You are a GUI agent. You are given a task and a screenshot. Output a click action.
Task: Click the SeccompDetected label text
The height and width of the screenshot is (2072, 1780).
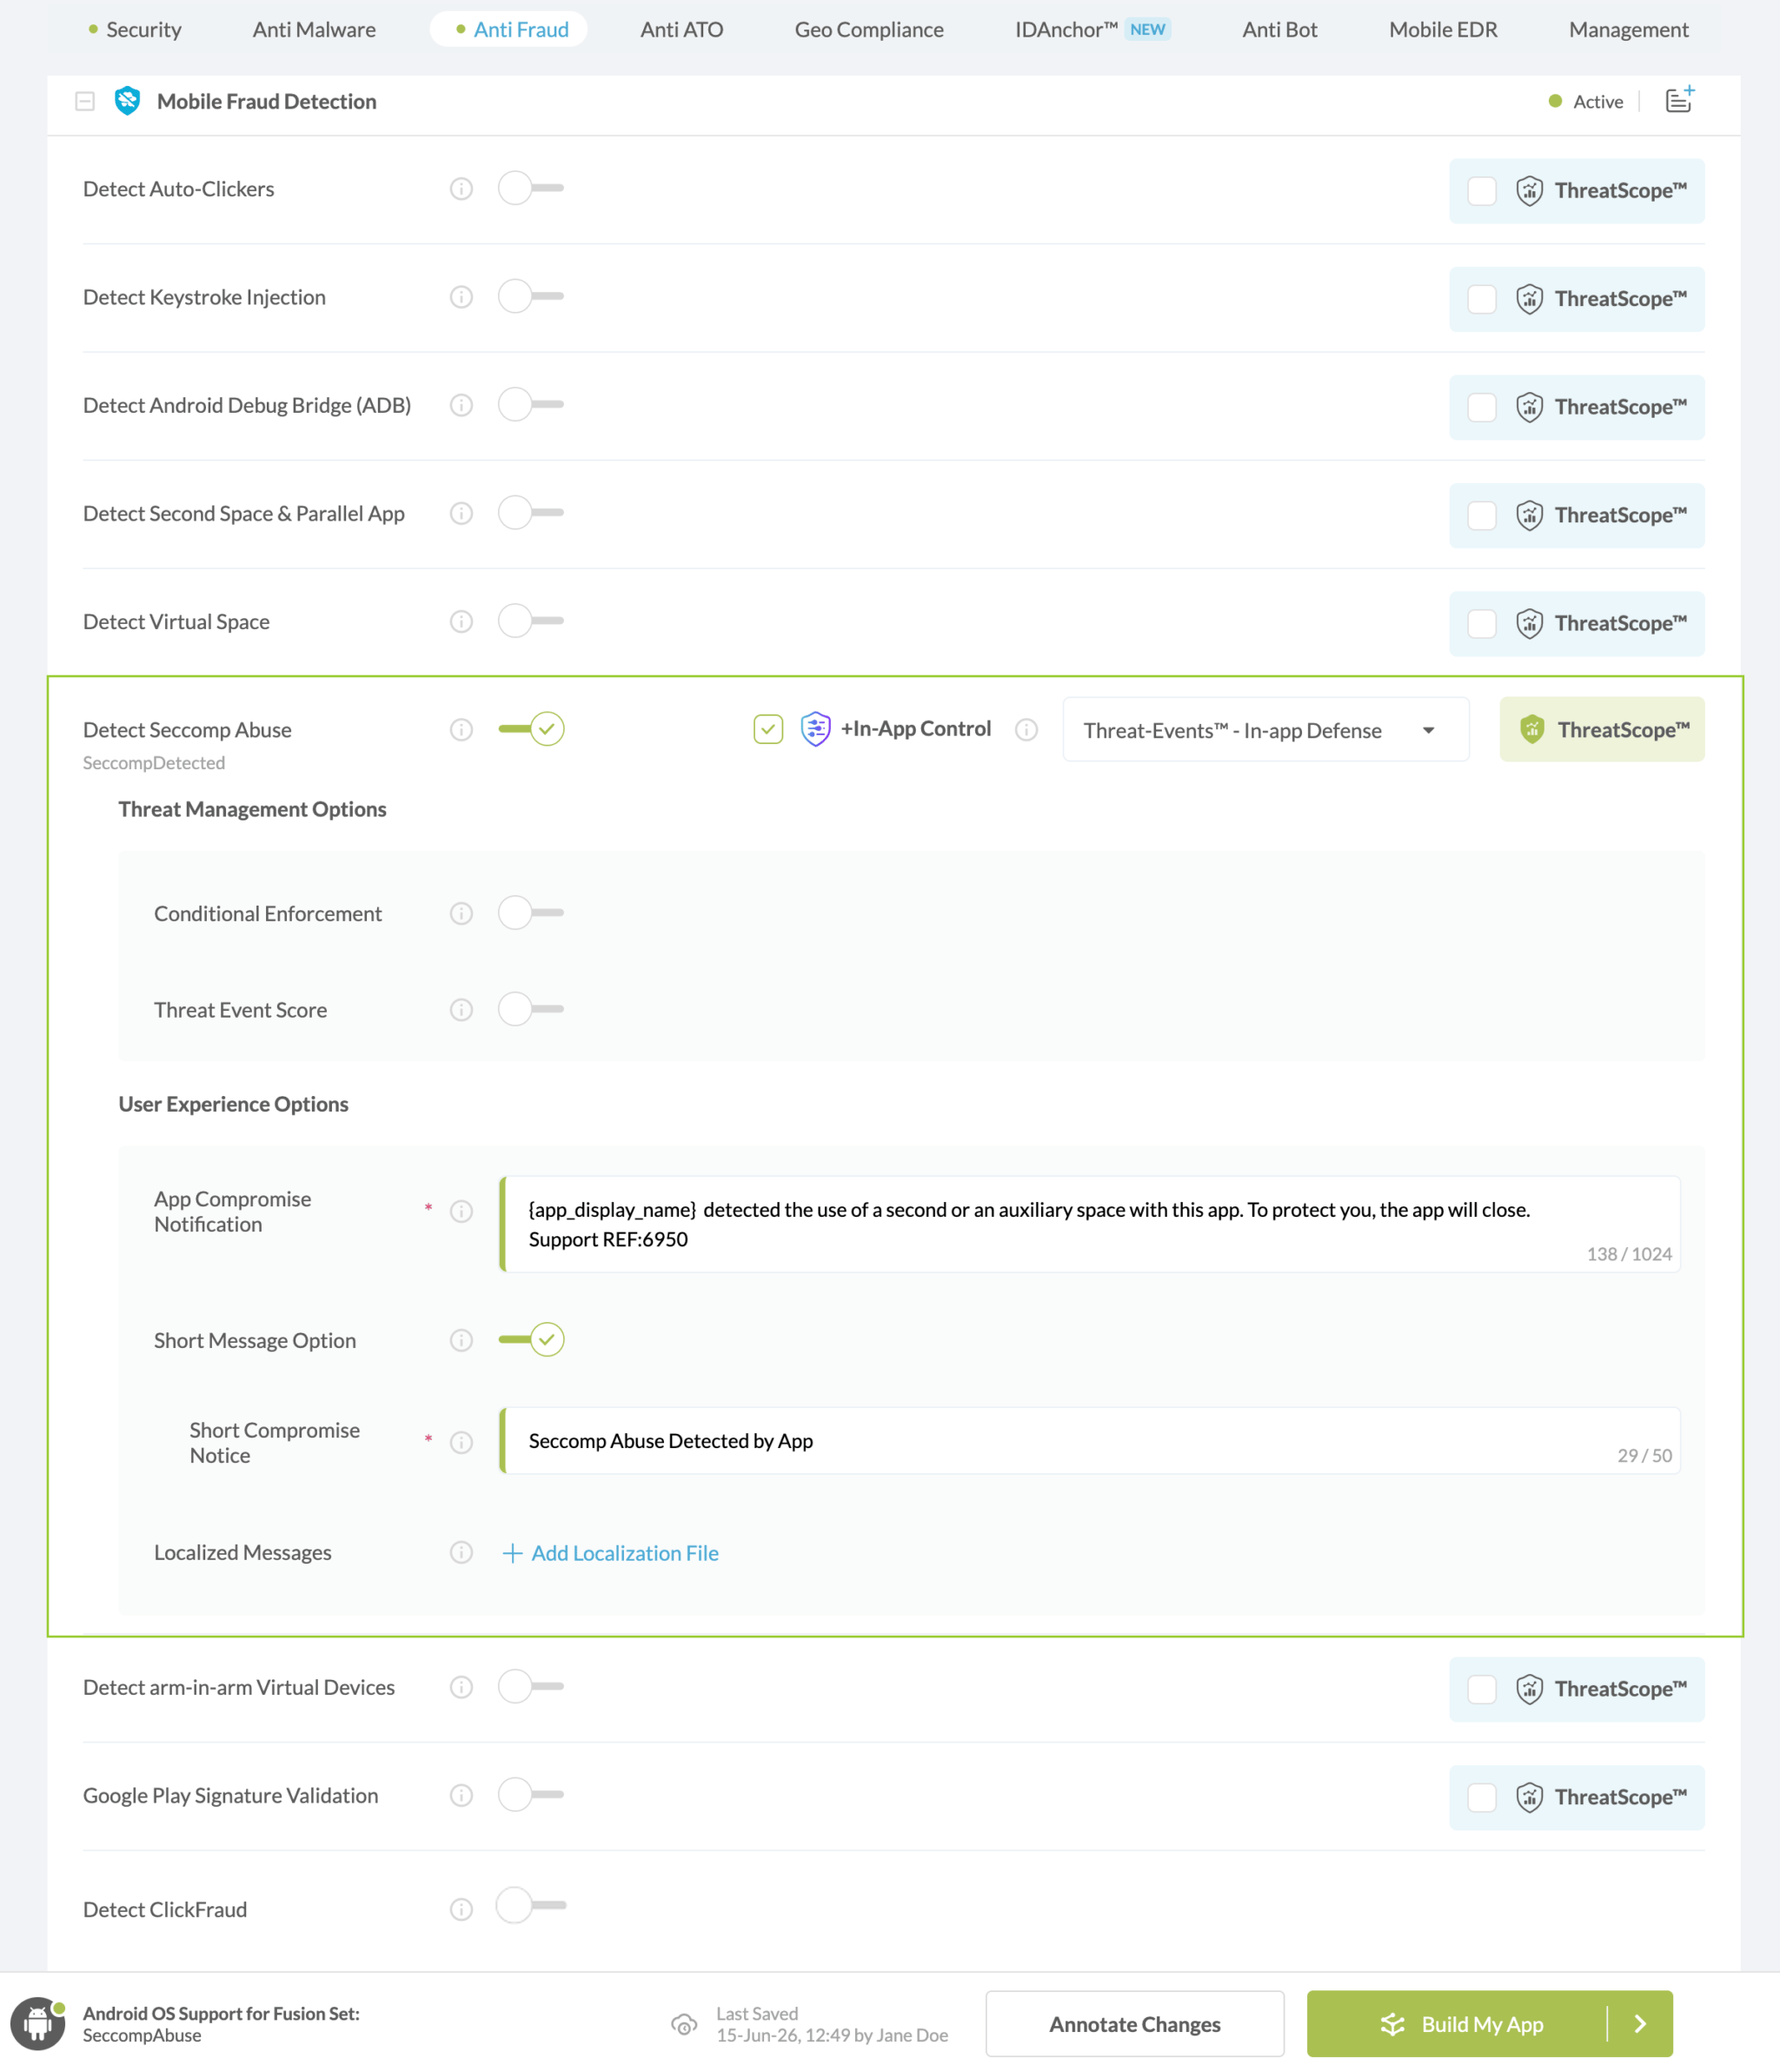coord(154,763)
